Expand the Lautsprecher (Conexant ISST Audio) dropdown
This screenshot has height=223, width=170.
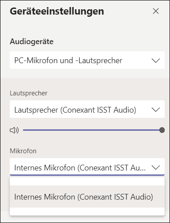87,109
